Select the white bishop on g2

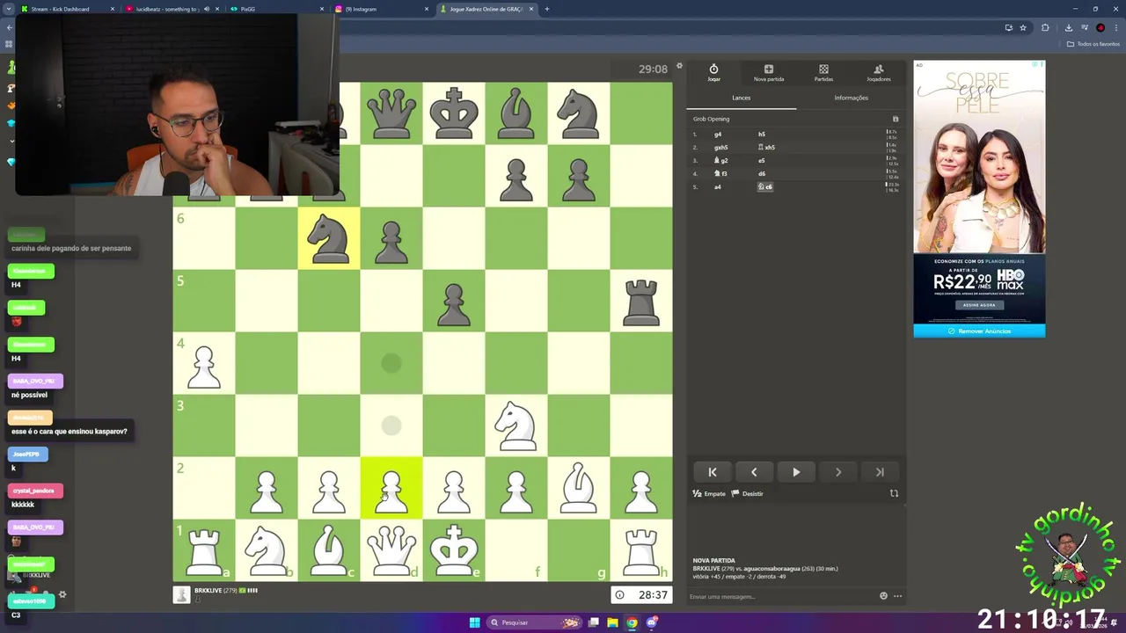coord(578,488)
